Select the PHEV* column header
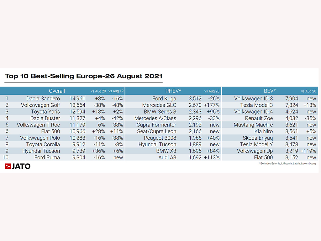Screen dimensions: 321x241 click(173, 91)
